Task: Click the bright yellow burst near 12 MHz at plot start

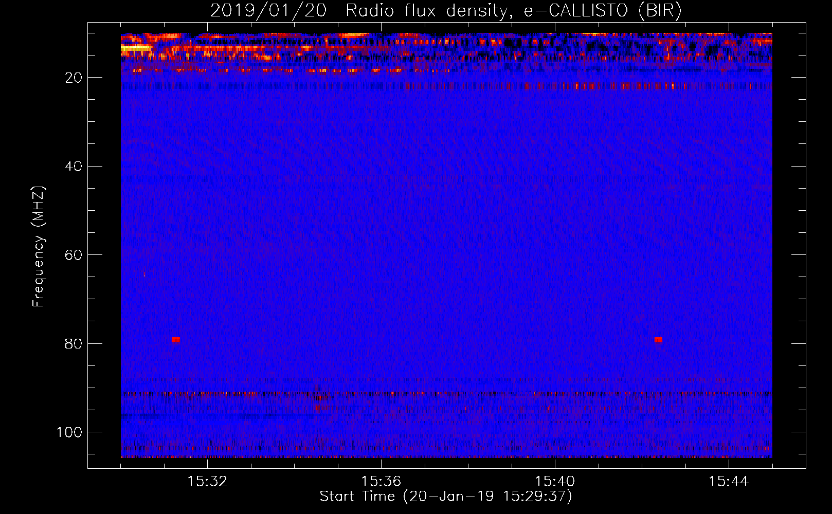Action: [x=137, y=48]
